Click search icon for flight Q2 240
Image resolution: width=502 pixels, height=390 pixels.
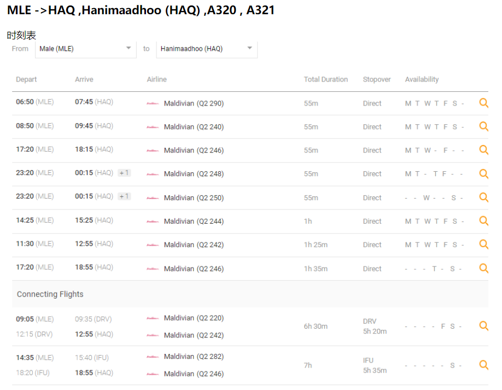click(x=483, y=126)
